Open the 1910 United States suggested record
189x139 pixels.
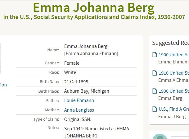tap(174, 73)
